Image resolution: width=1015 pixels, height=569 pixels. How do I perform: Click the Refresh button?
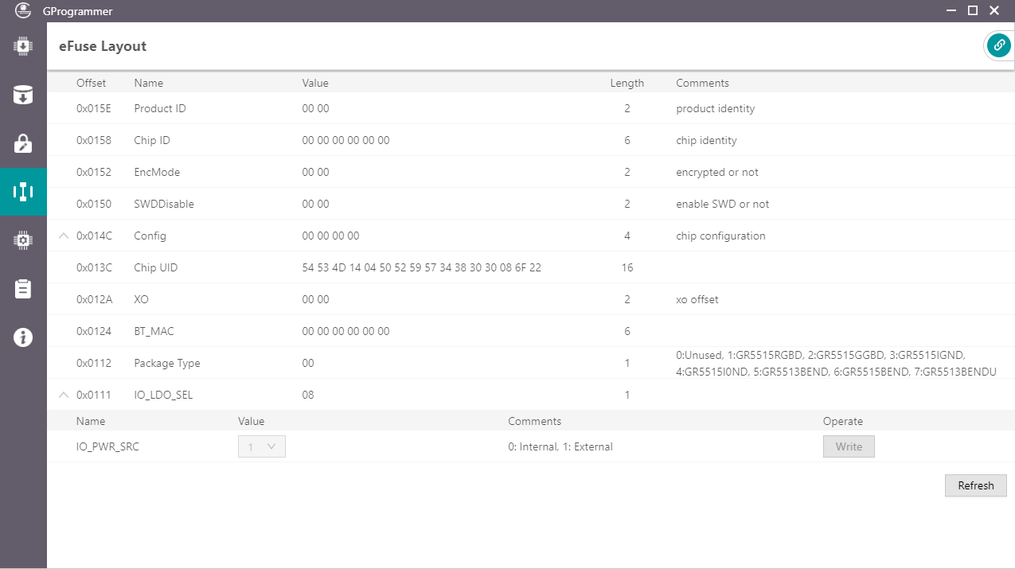click(975, 485)
